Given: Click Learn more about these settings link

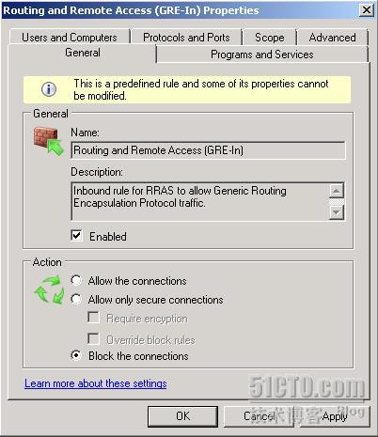Looking at the screenshot, I should point(96,383).
